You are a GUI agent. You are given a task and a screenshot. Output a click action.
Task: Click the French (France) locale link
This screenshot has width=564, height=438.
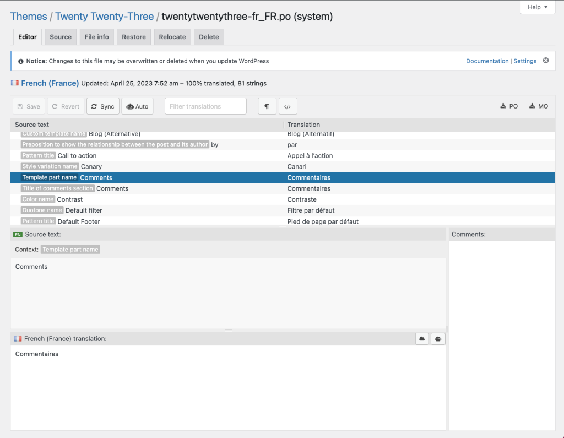[50, 83]
